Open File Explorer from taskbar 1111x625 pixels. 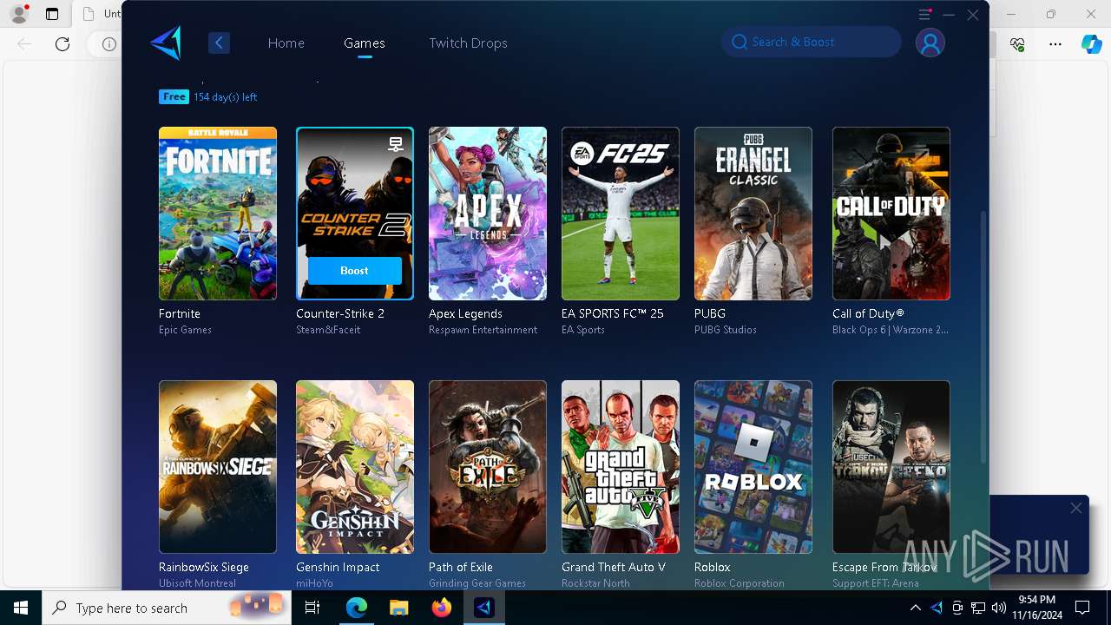398,608
